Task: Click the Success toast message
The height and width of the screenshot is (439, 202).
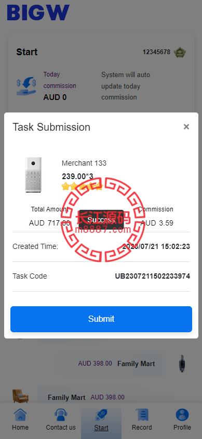Action: (101, 220)
